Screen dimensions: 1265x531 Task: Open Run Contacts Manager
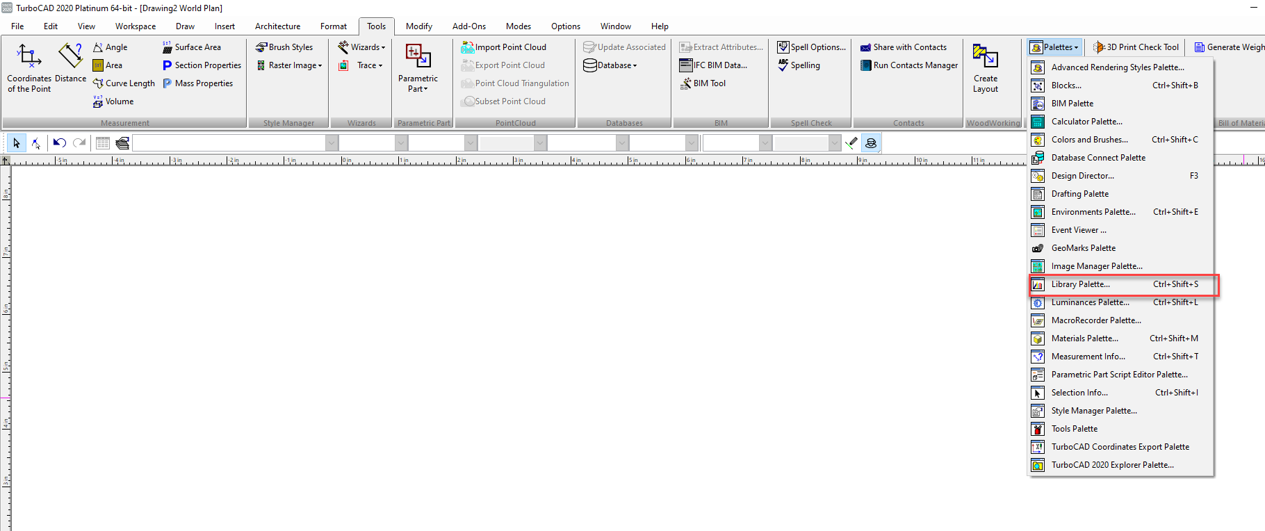(x=909, y=65)
